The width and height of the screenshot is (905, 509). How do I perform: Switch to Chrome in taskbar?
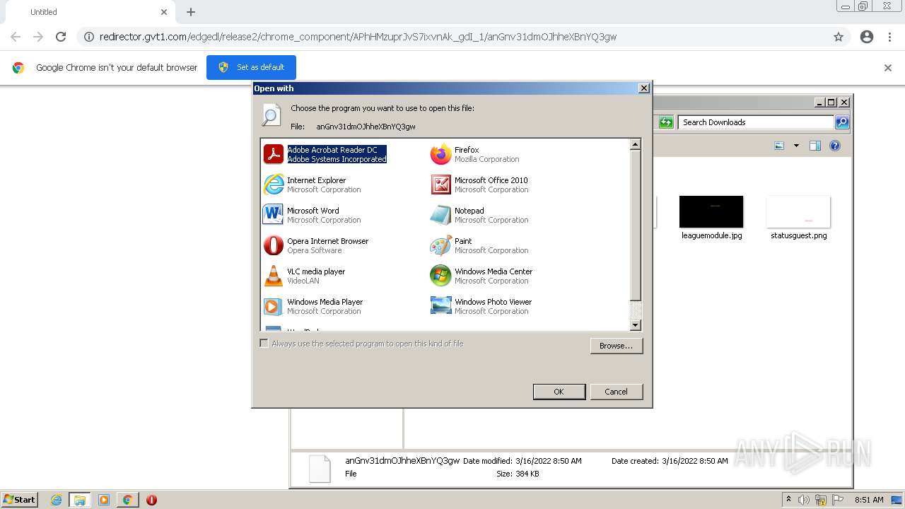click(x=127, y=500)
